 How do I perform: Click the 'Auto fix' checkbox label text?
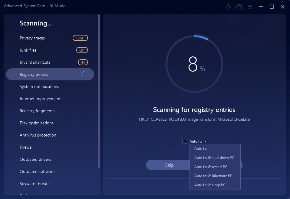[x=196, y=141]
